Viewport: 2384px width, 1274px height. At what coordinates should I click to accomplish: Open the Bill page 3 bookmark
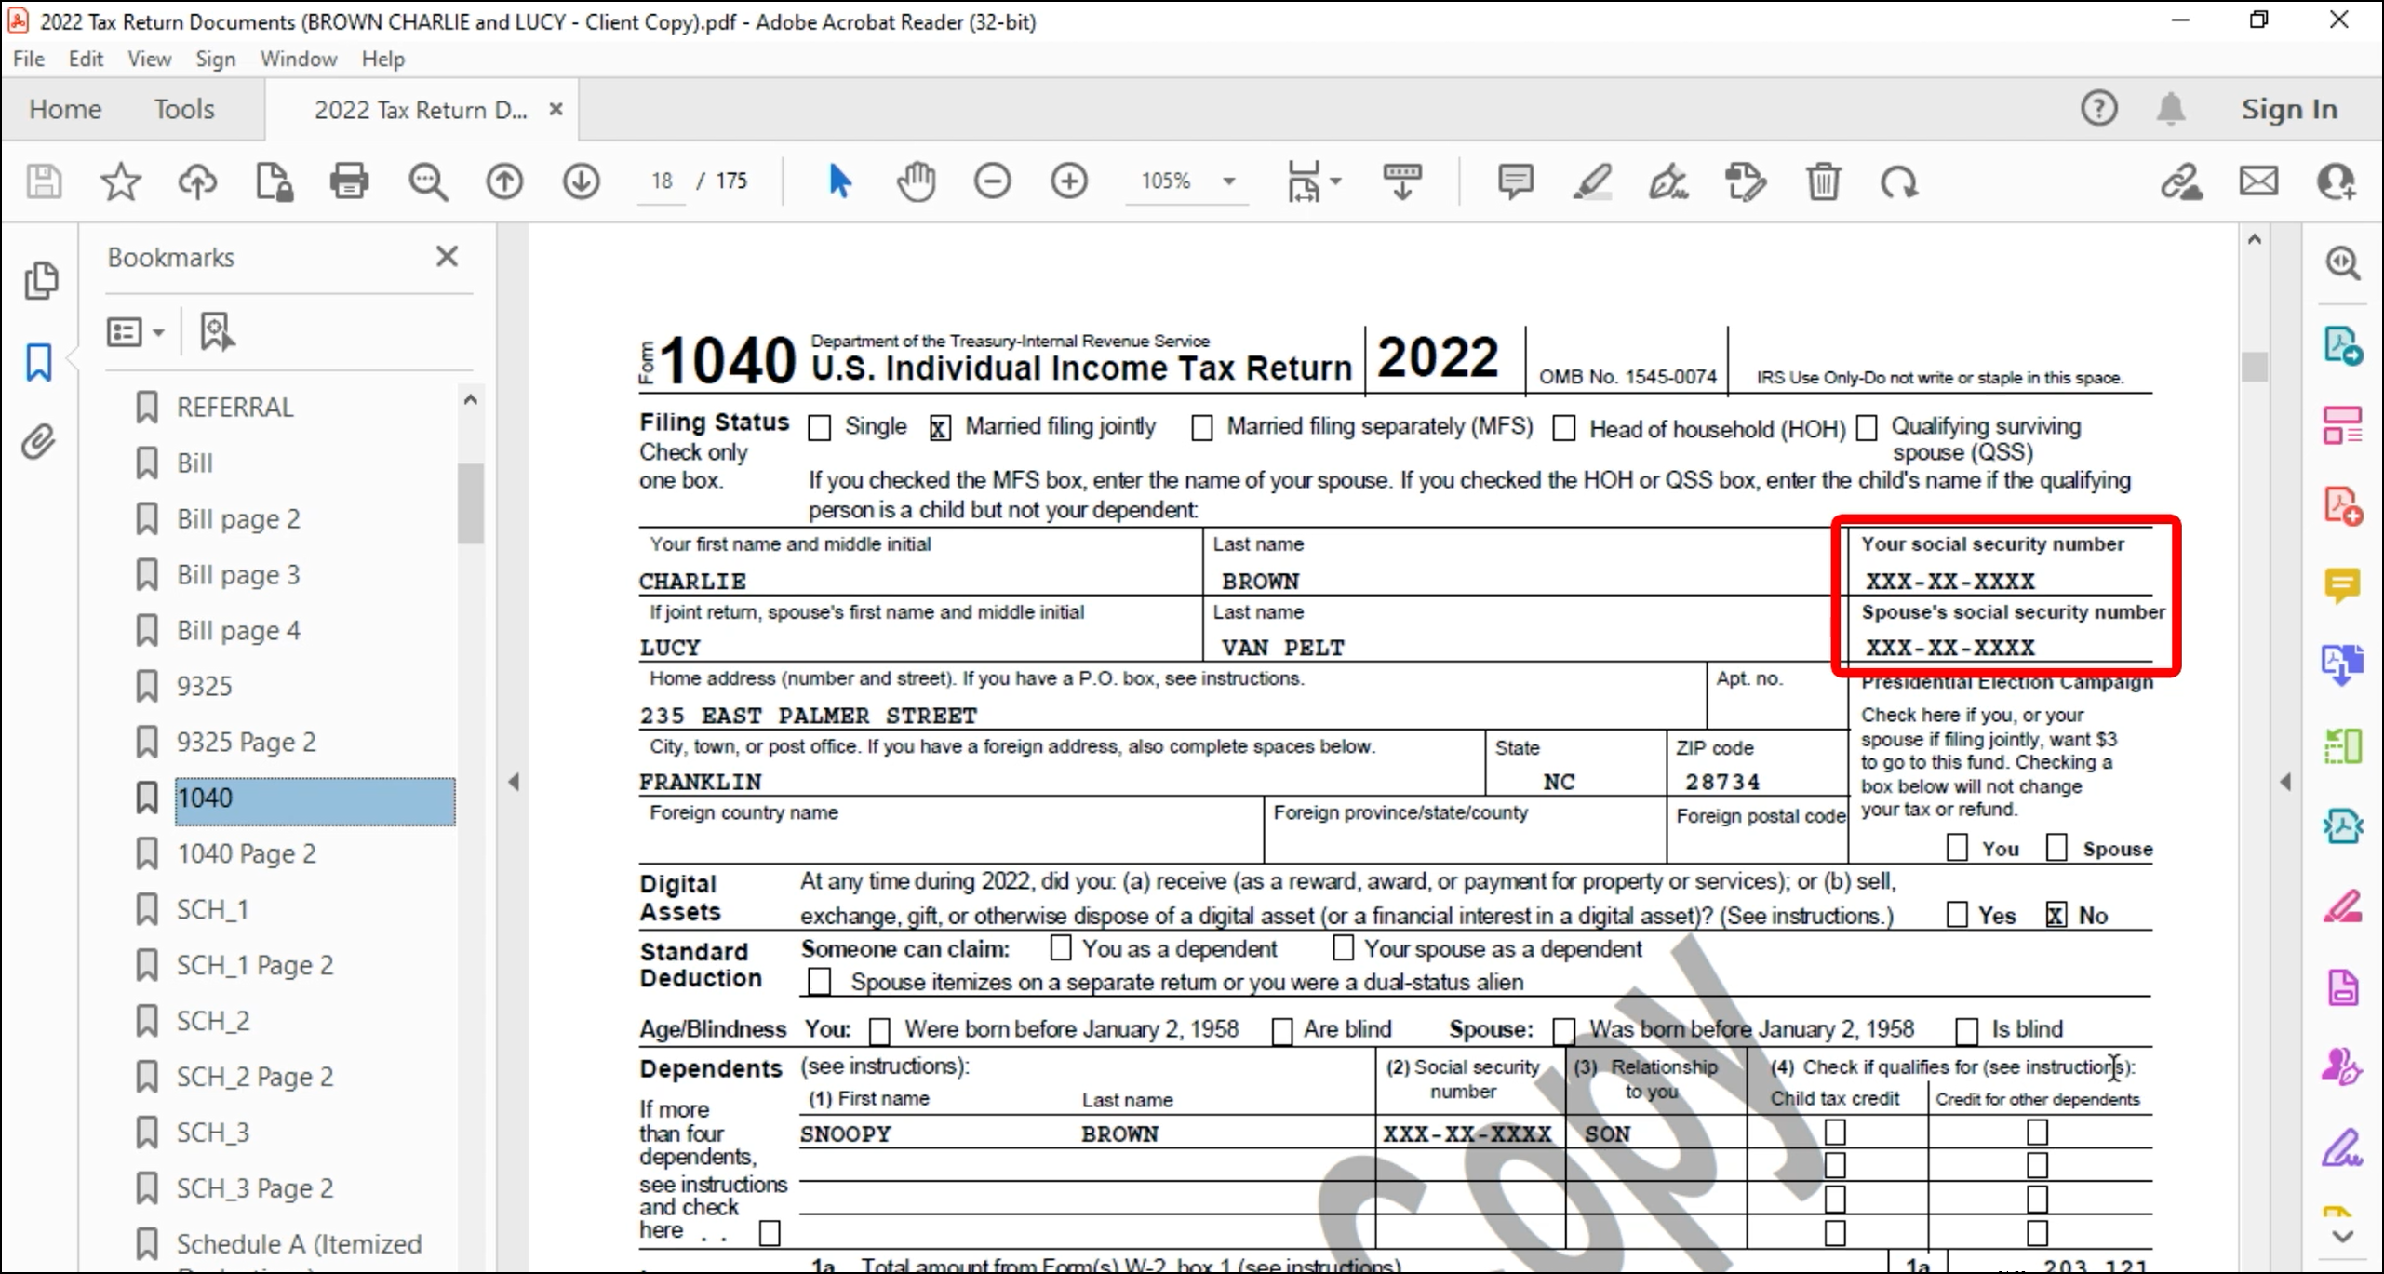[x=238, y=574]
